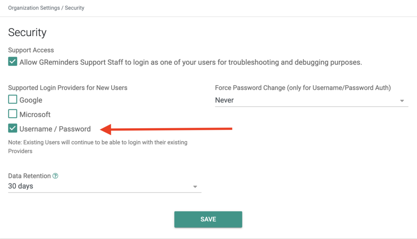Click the Username / Password label text
The width and height of the screenshot is (417, 239).
55,129
